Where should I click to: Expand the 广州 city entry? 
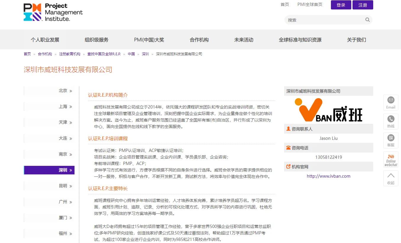[x=49, y=202]
